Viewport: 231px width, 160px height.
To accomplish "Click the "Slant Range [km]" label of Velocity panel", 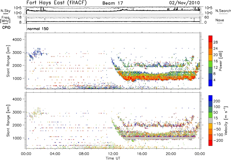I will (8, 120).
